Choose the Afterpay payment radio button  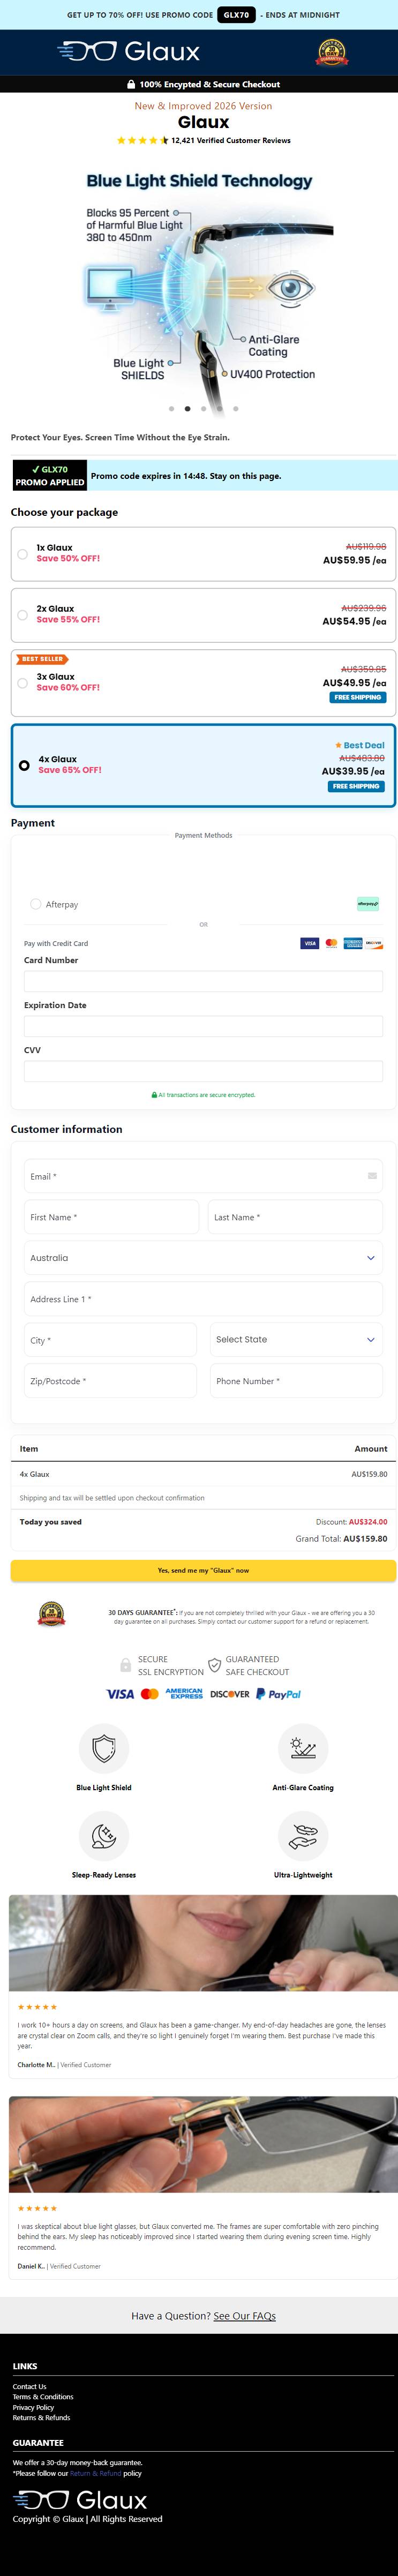[x=36, y=904]
